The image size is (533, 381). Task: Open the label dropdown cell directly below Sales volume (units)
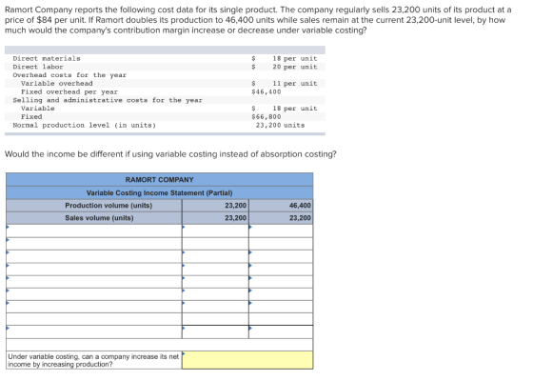94,231
